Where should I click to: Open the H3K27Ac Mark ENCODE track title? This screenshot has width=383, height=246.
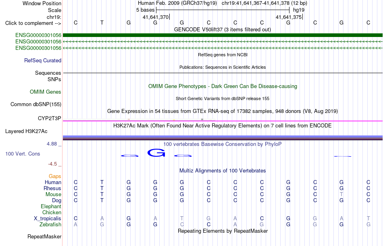click(x=223, y=126)
